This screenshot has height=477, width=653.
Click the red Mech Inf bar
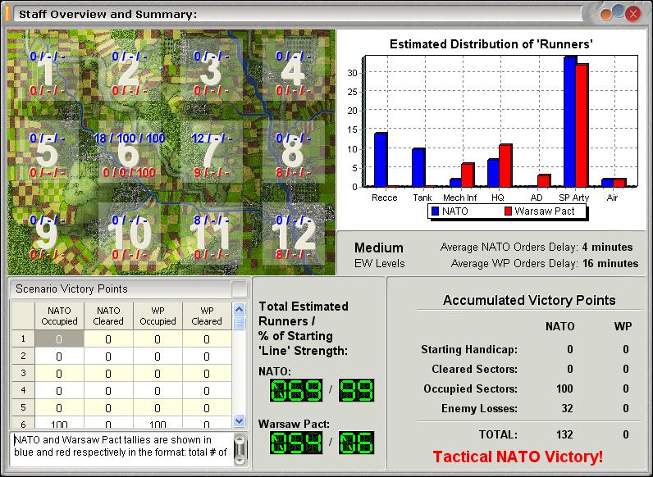468,175
